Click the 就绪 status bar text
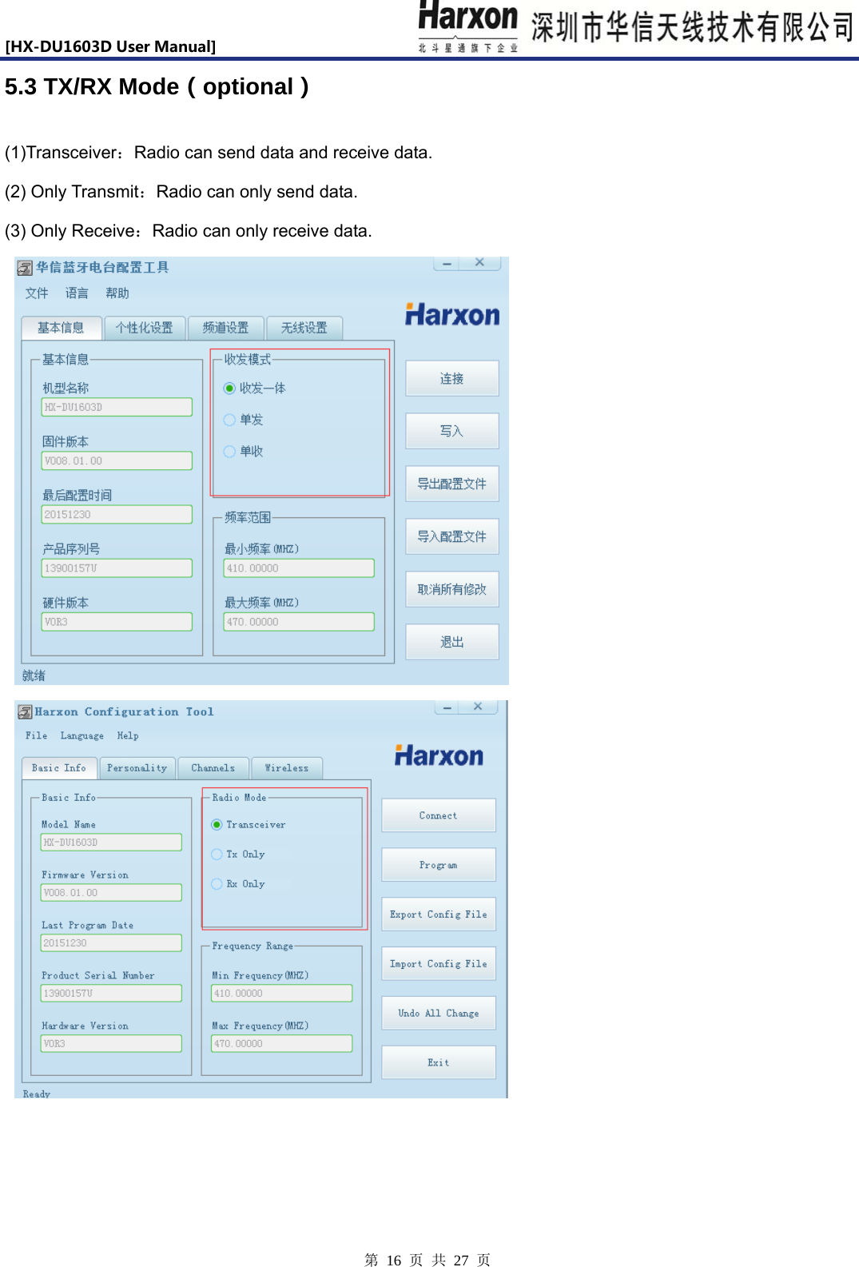Screen dimensions: 859x1267 [34, 675]
